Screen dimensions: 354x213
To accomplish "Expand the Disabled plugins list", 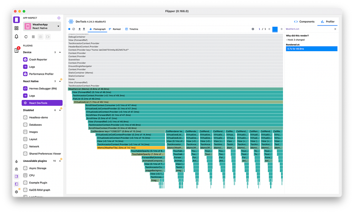I will click(60, 110).
